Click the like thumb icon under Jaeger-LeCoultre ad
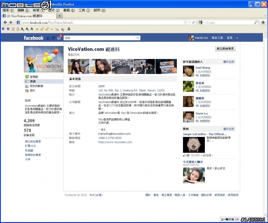Viewport: 268px width, 223px height. coord(184,155)
